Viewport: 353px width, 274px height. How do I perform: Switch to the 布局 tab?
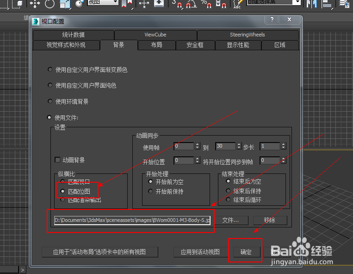coord(157,45)
